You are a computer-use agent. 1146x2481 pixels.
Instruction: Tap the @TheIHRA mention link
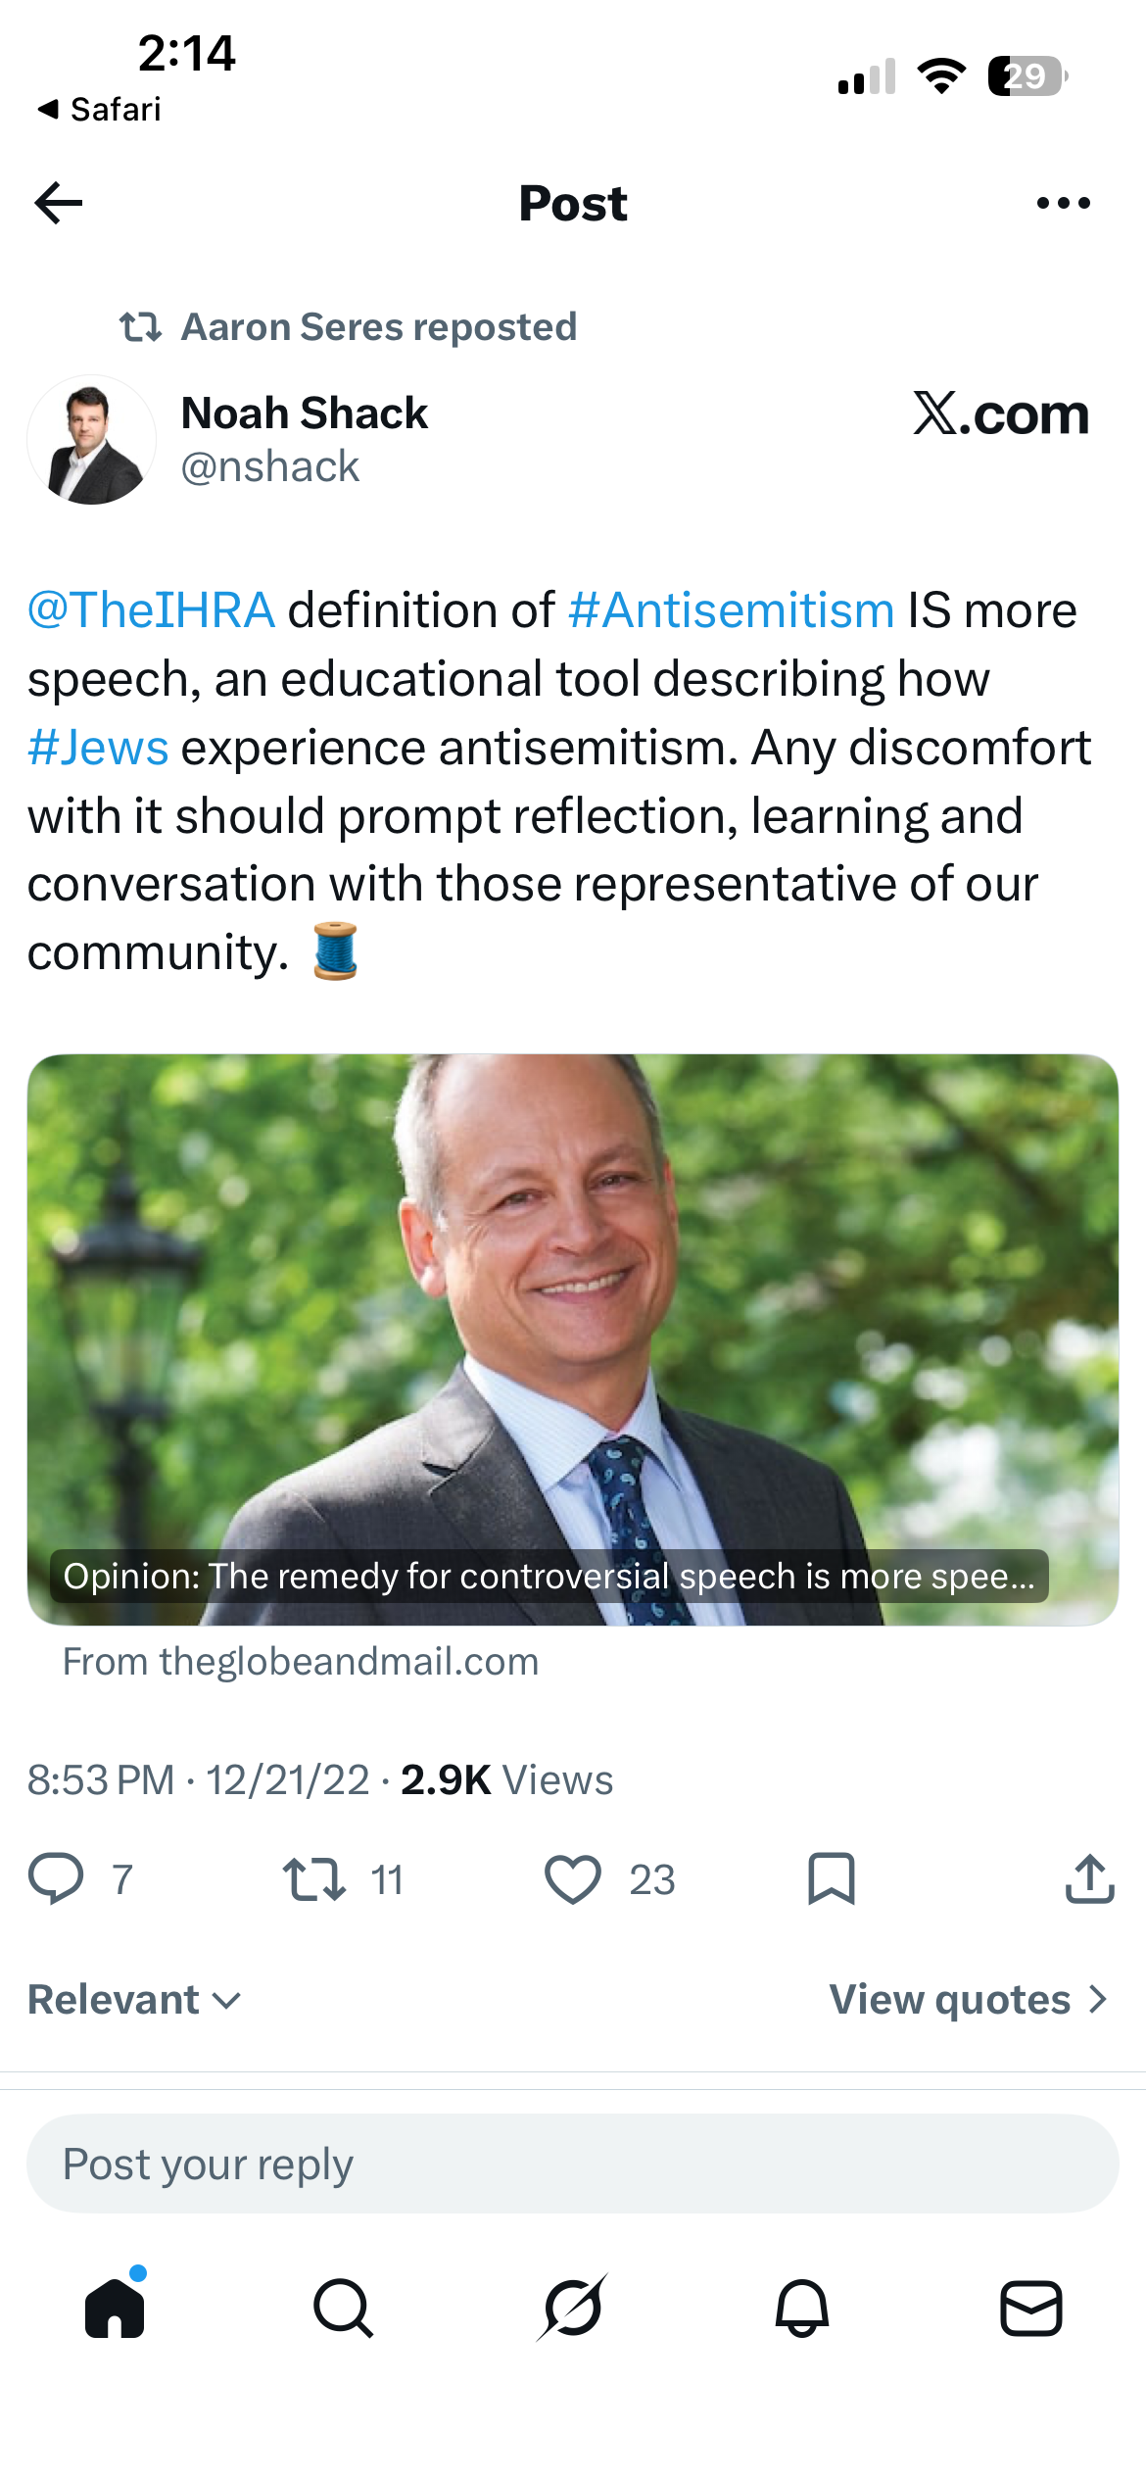coord(152,610)
